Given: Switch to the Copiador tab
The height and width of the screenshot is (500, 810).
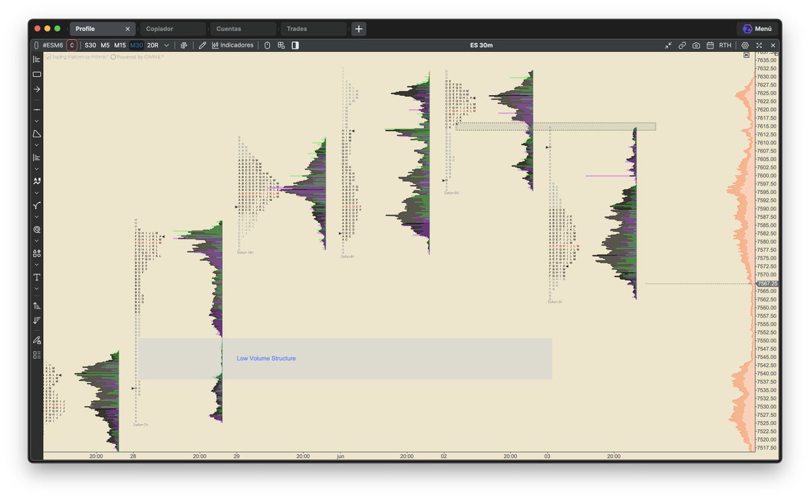Looking at the screenshot, I should click(173, 29).
